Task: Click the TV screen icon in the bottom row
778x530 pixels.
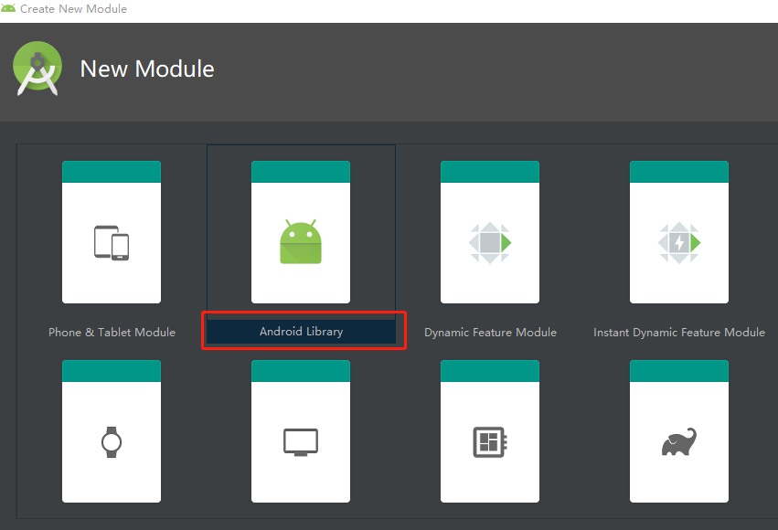Action: [301, 442]
